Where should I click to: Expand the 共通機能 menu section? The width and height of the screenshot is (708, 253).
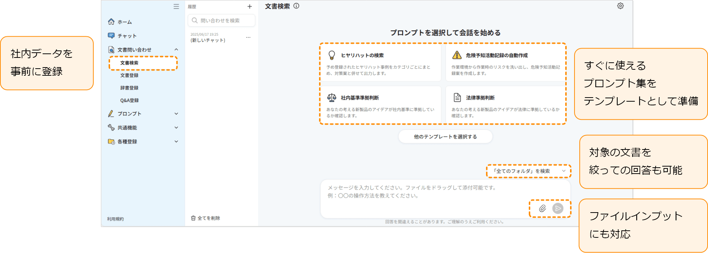pyautogui.click(x=176, y=128)
